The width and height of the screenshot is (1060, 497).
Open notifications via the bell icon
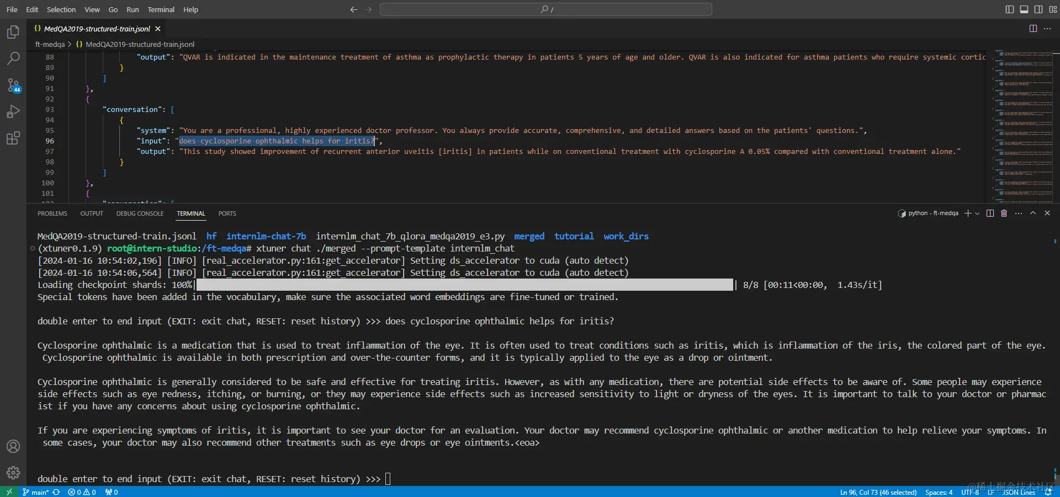(1048, 492)
